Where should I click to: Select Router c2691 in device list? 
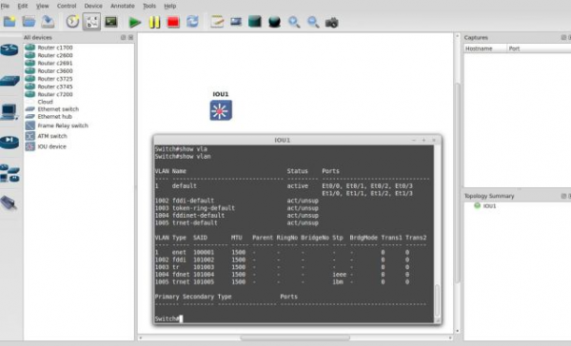54,64
